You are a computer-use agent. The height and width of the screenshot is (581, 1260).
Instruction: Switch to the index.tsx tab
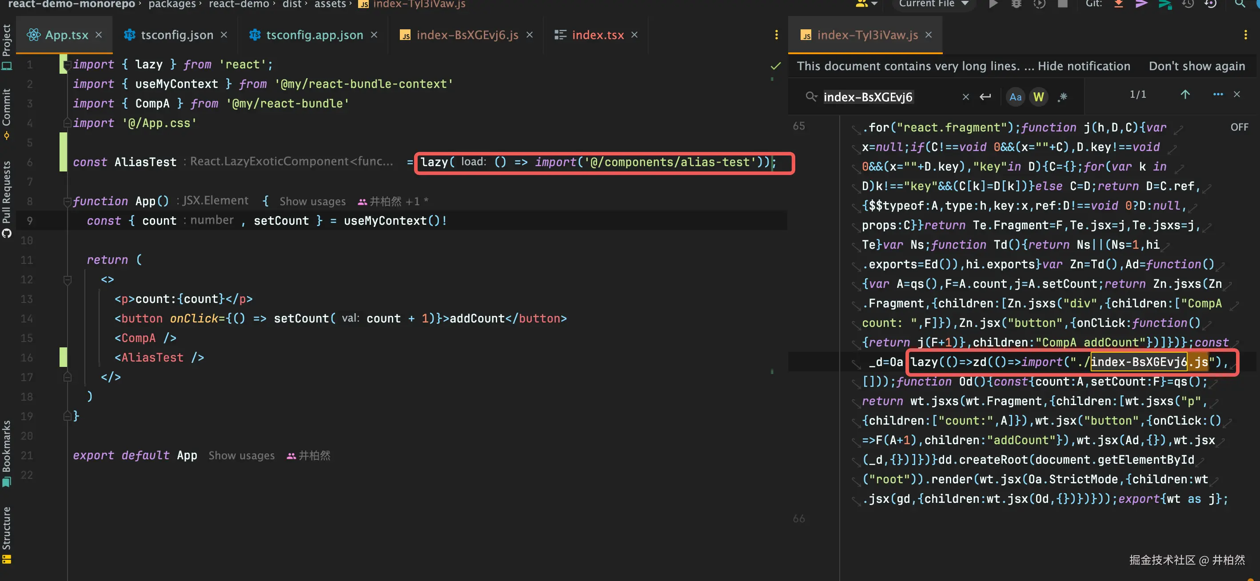click(x=597, y=35)
